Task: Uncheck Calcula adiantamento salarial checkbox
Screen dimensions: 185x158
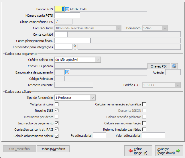Action: 57,136
